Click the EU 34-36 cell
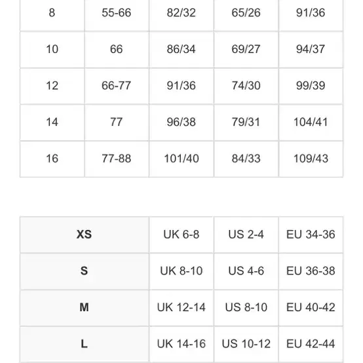The image size is (363, 363). pos(311,235)
